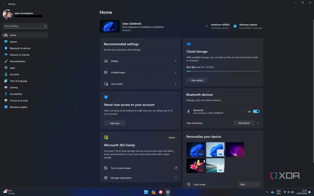Select Home in the sidebar

(26, 35)
